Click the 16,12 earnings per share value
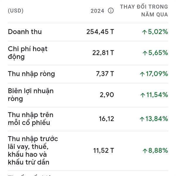The image size is (176, 176). 106,119
